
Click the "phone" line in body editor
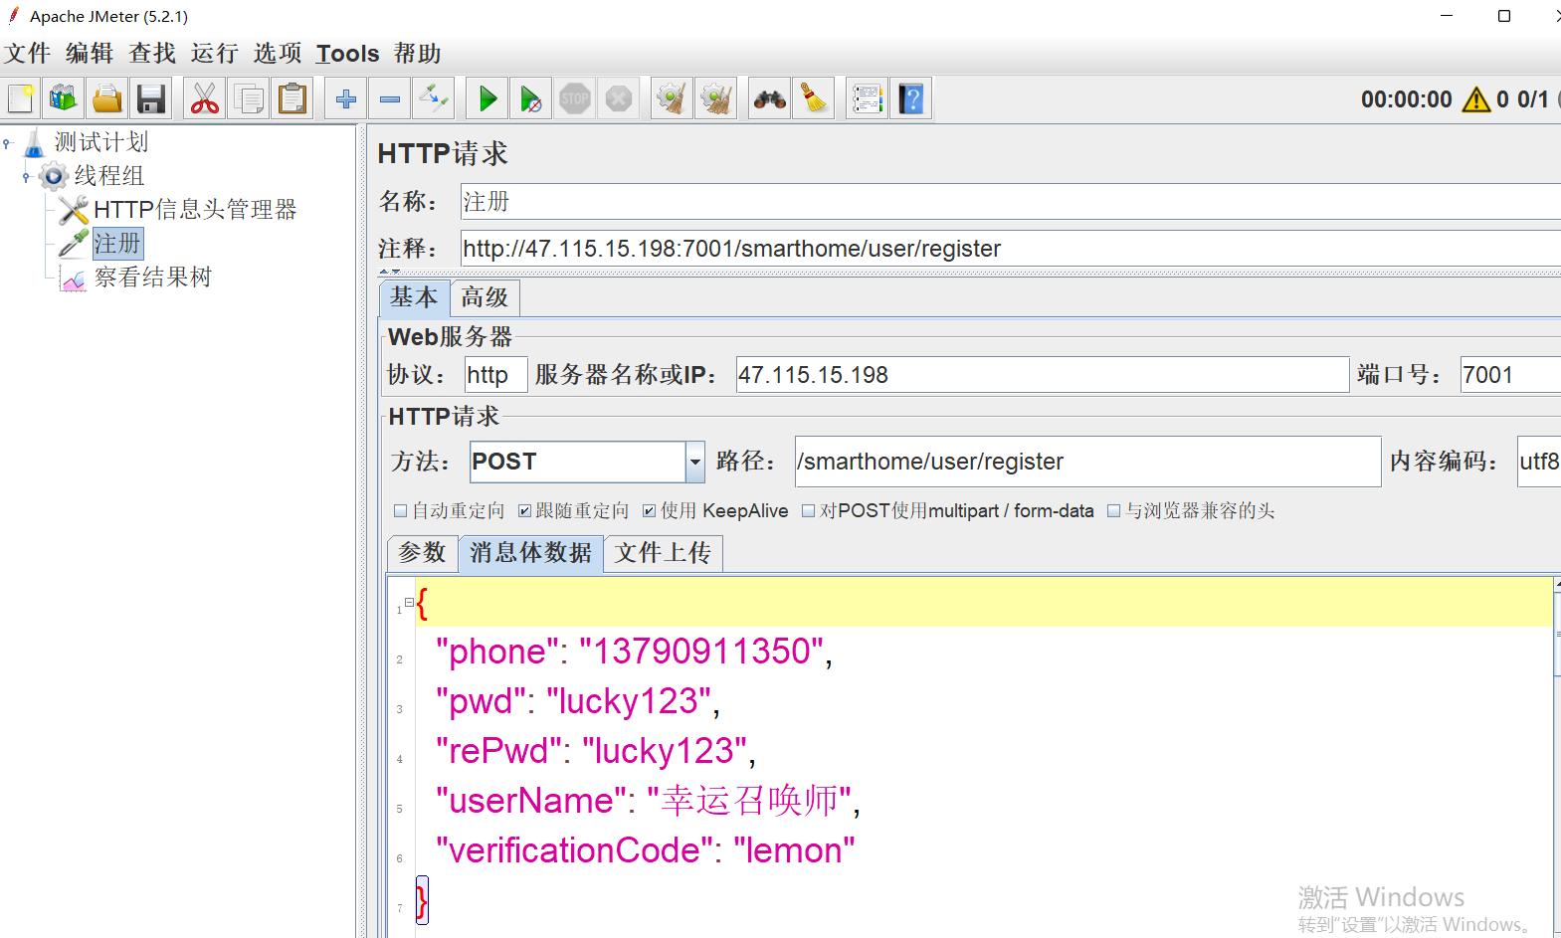pos(634,652)
